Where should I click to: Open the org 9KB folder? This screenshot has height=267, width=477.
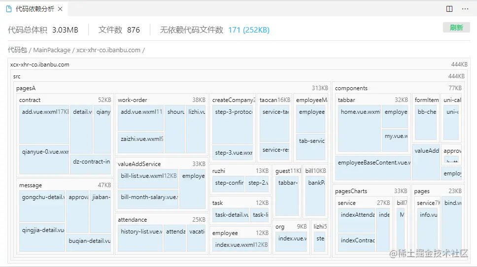click(x=291, y=226)
